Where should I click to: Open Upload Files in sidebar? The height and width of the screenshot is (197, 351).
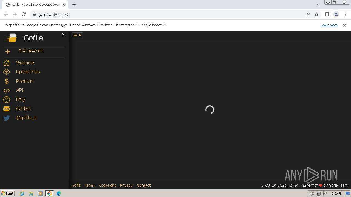(28, 72)
